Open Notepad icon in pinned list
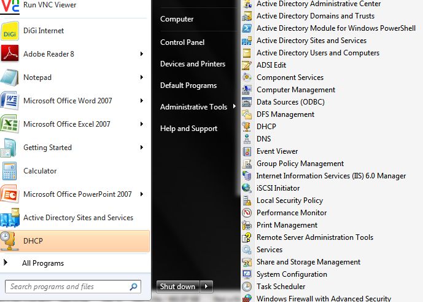The width and height of the screenshot is (423, 302). click(10, 77)
